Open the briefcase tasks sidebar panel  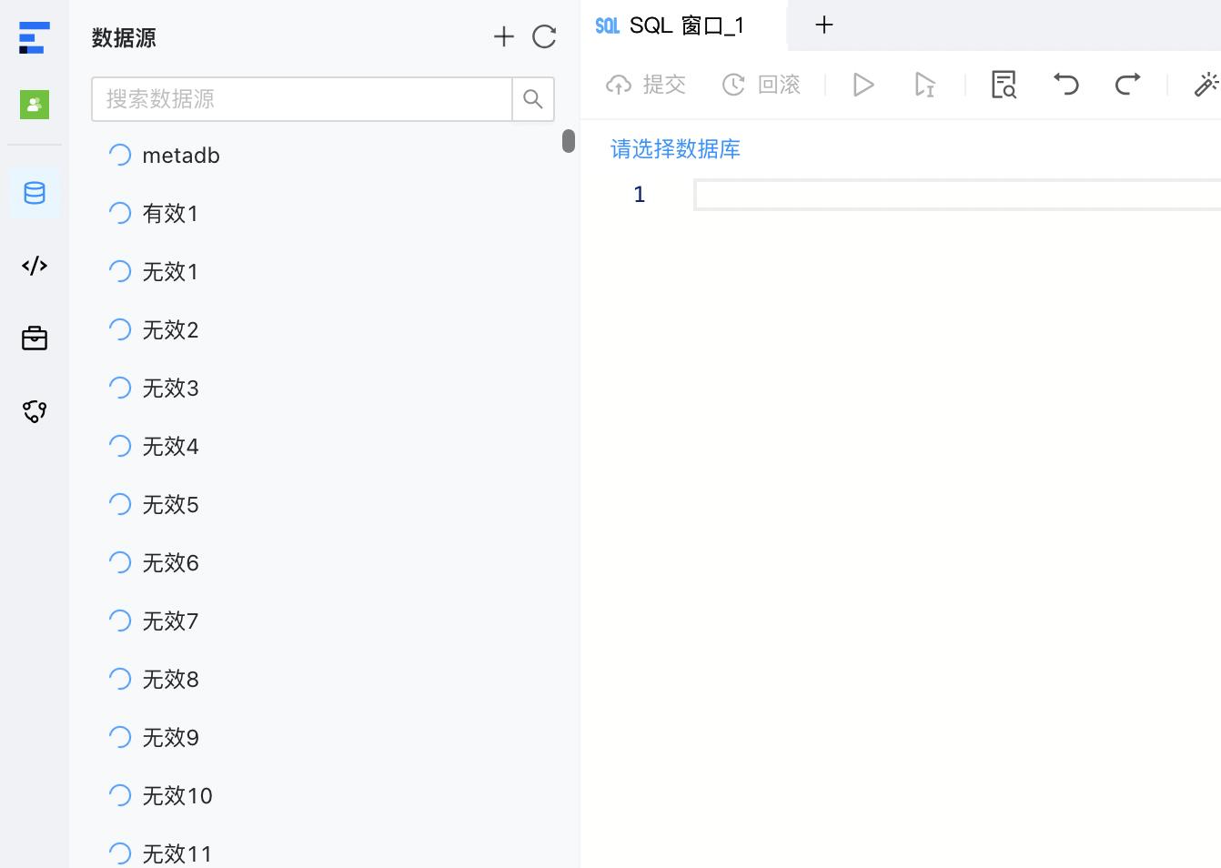[34, 338]
